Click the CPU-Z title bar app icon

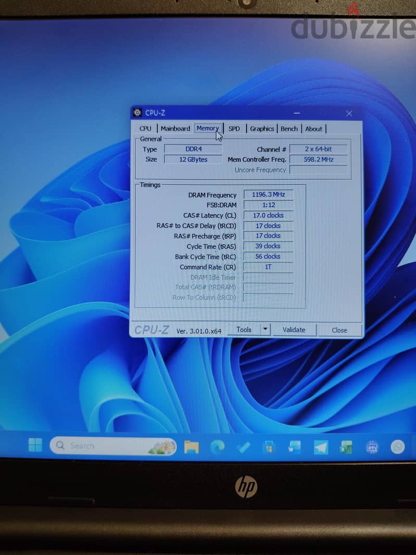(137, 112)
